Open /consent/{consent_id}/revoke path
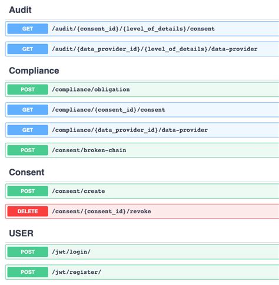The height and width of the screenshot is (285, 279). [x=101, y=212]
